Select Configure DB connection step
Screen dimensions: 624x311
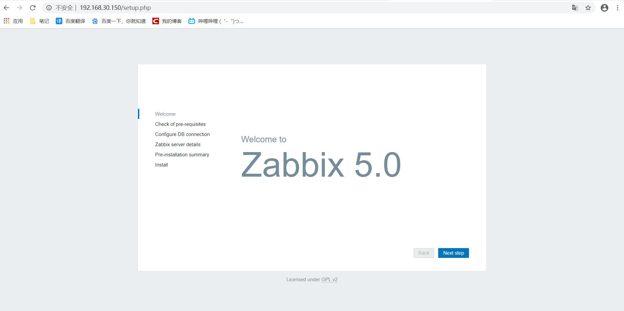pyautogui.click(x=182, y=134)
